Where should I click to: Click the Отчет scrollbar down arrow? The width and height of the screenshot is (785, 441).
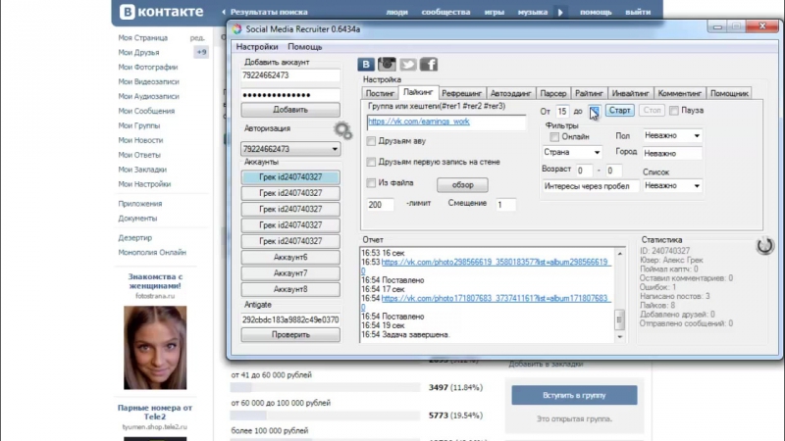pos(620,337)
